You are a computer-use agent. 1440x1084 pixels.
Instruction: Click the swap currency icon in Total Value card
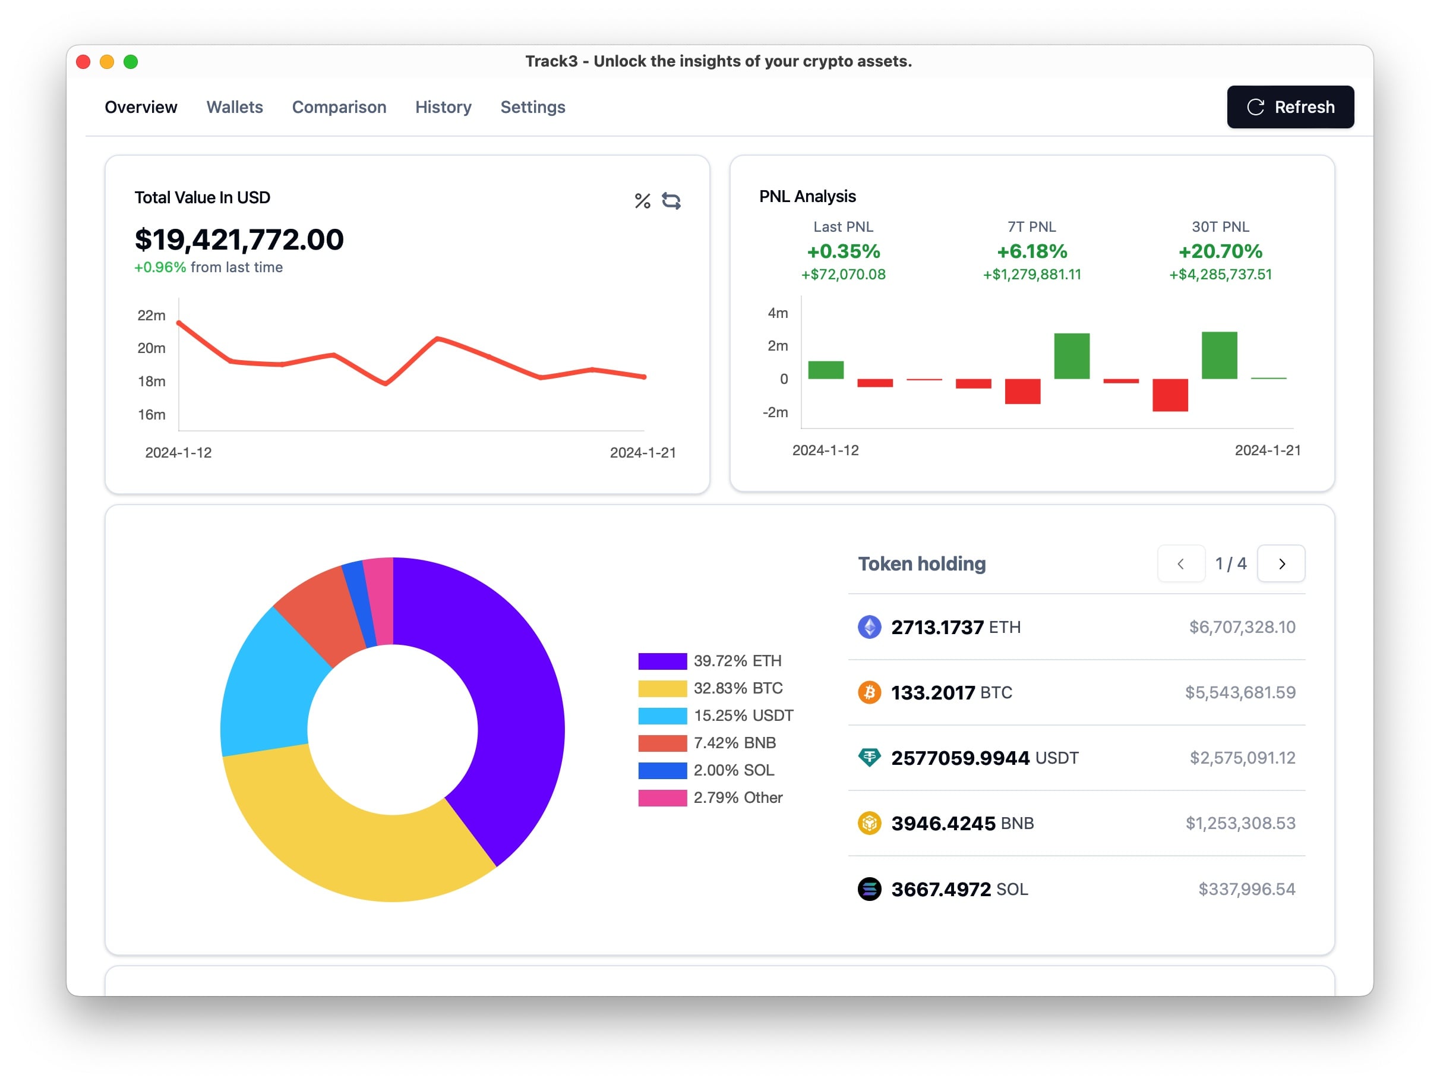(x=671, y=201)
